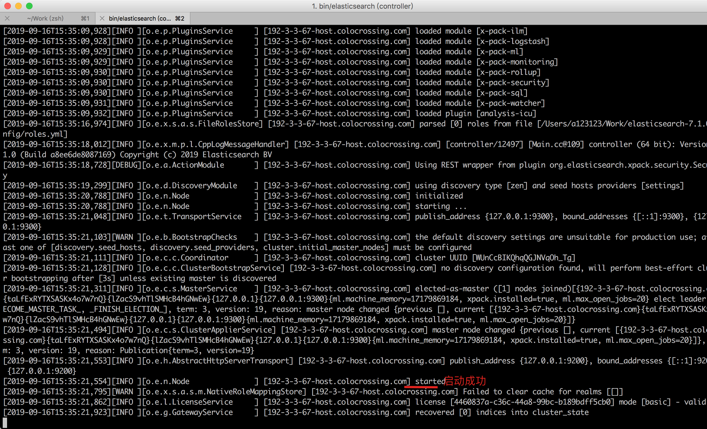Image resolution: width=707 pixels, height=429 pixels.
Task: Close the ~/Work (zsh) tab
Action: 7,18
